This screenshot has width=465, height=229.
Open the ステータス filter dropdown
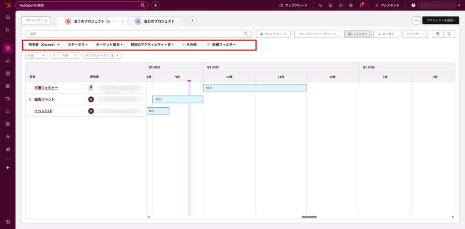coord(78,45)
